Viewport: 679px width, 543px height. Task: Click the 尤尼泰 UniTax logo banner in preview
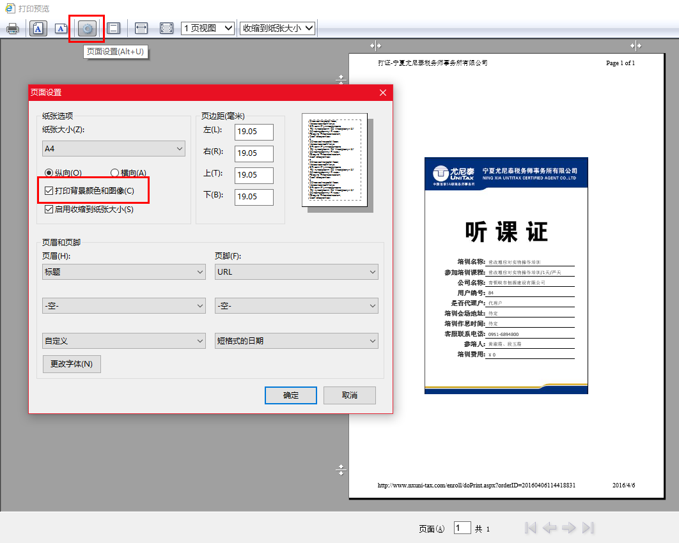point(506,173)
